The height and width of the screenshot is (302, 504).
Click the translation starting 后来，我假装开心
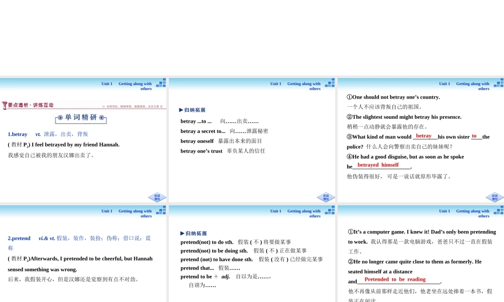pyautogui.click(x=74, y=279)
